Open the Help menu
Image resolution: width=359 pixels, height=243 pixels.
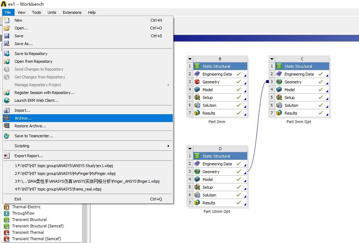tap(92, 12)
